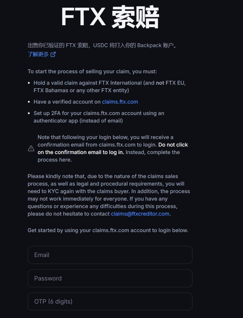The width and height of the screenshot is (243, 318).
Task: Click the Chinese subtitle mentioning Backpack 账户
Action: tap(103, 45)
